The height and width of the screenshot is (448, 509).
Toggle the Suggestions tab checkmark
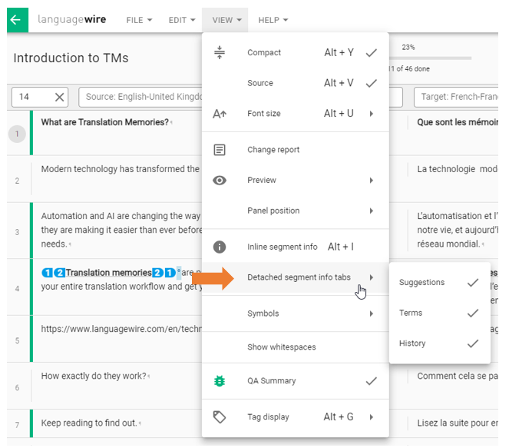[x=472, y=283]
